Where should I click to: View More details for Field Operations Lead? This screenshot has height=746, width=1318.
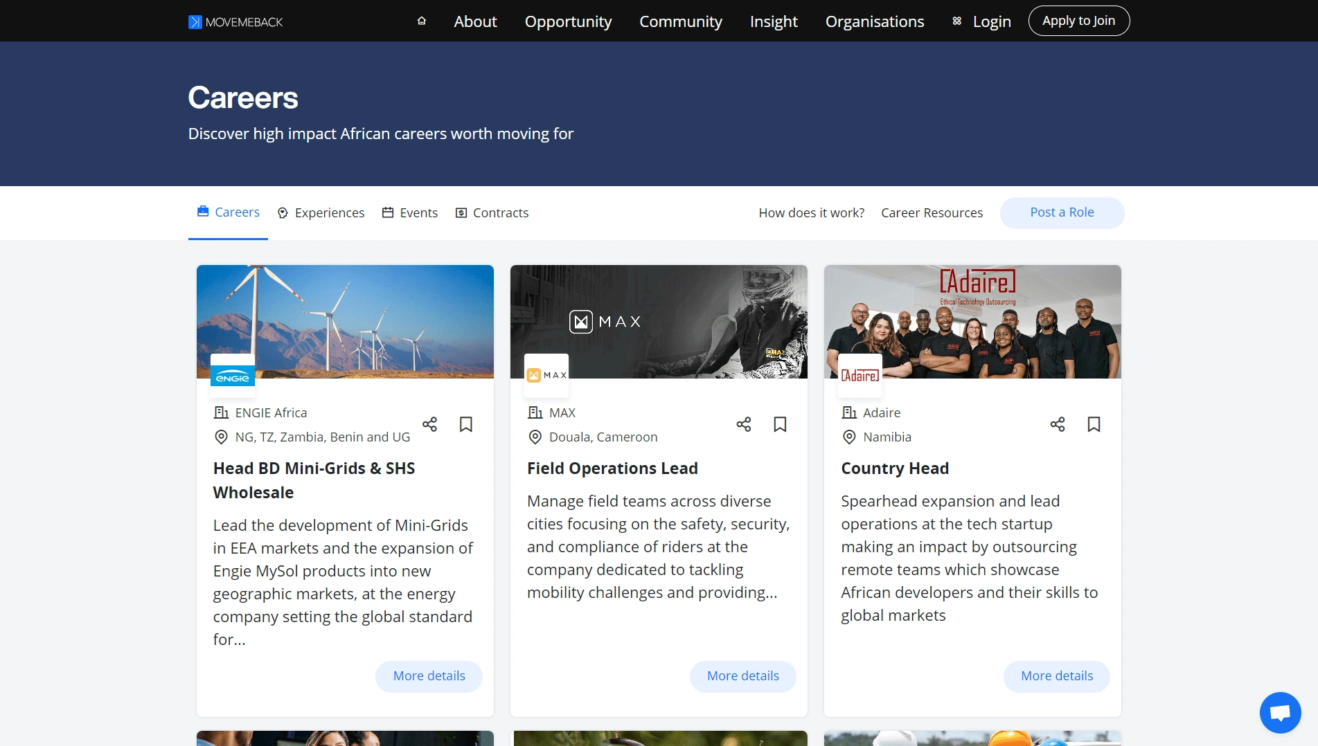(742, 676)
